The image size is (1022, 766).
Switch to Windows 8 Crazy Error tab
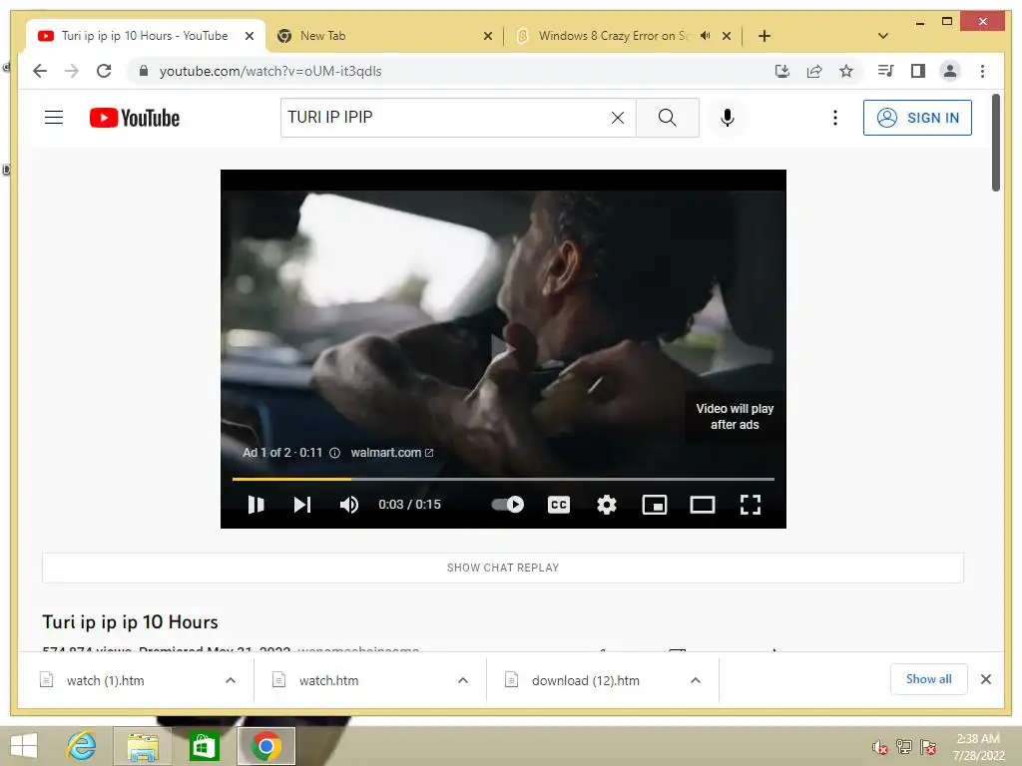613,36
